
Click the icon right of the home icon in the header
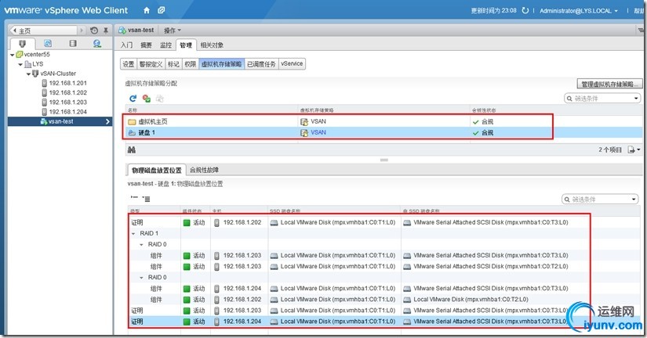162,10
